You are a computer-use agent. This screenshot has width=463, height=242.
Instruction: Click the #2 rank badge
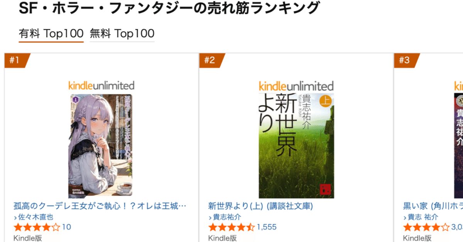(x=211, y=60)
